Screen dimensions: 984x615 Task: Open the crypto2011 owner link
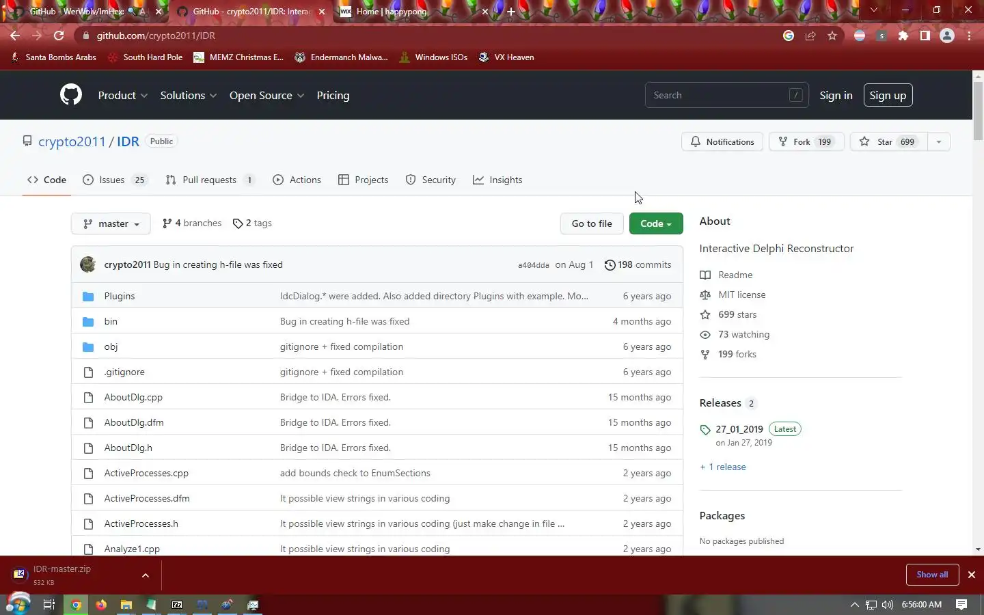(72, 141)
